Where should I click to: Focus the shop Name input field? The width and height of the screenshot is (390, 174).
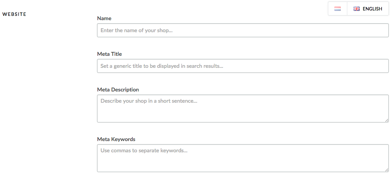(243, 30)
